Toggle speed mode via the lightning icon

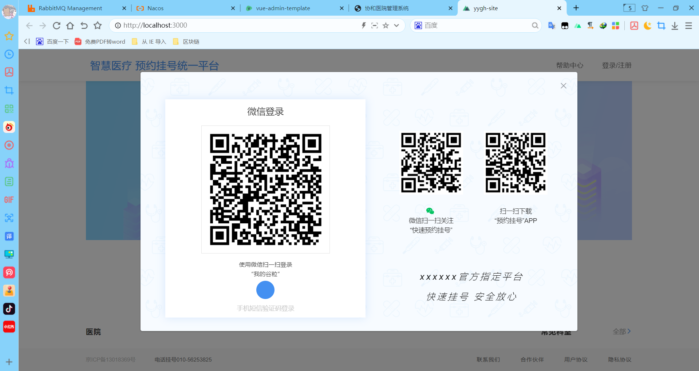(x=363, y=25)
